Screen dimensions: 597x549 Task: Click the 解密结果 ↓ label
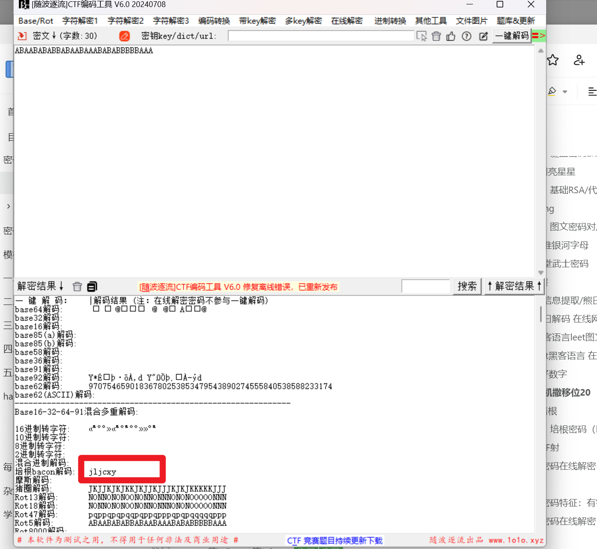pos(40,287)
